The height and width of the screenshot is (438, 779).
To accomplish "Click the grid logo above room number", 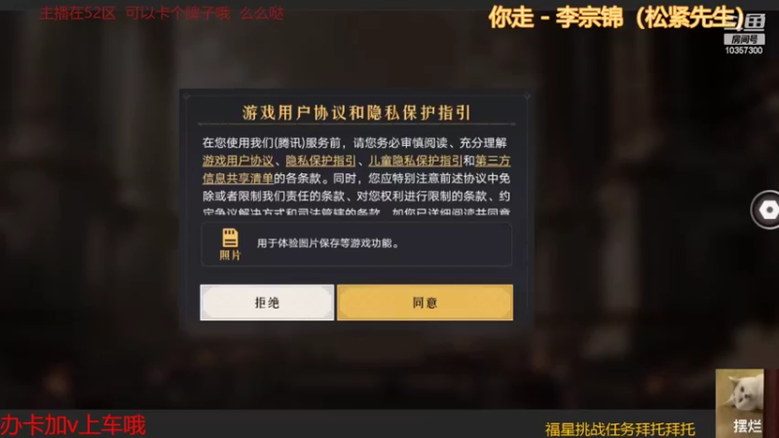I will tap(754, 21).
